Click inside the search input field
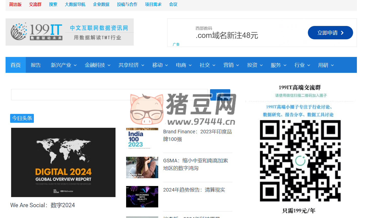The image size is (367, 218). pyautogui.click(x=109, y=95)
